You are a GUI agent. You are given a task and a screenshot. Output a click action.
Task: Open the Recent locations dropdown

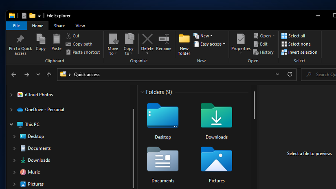38,75
